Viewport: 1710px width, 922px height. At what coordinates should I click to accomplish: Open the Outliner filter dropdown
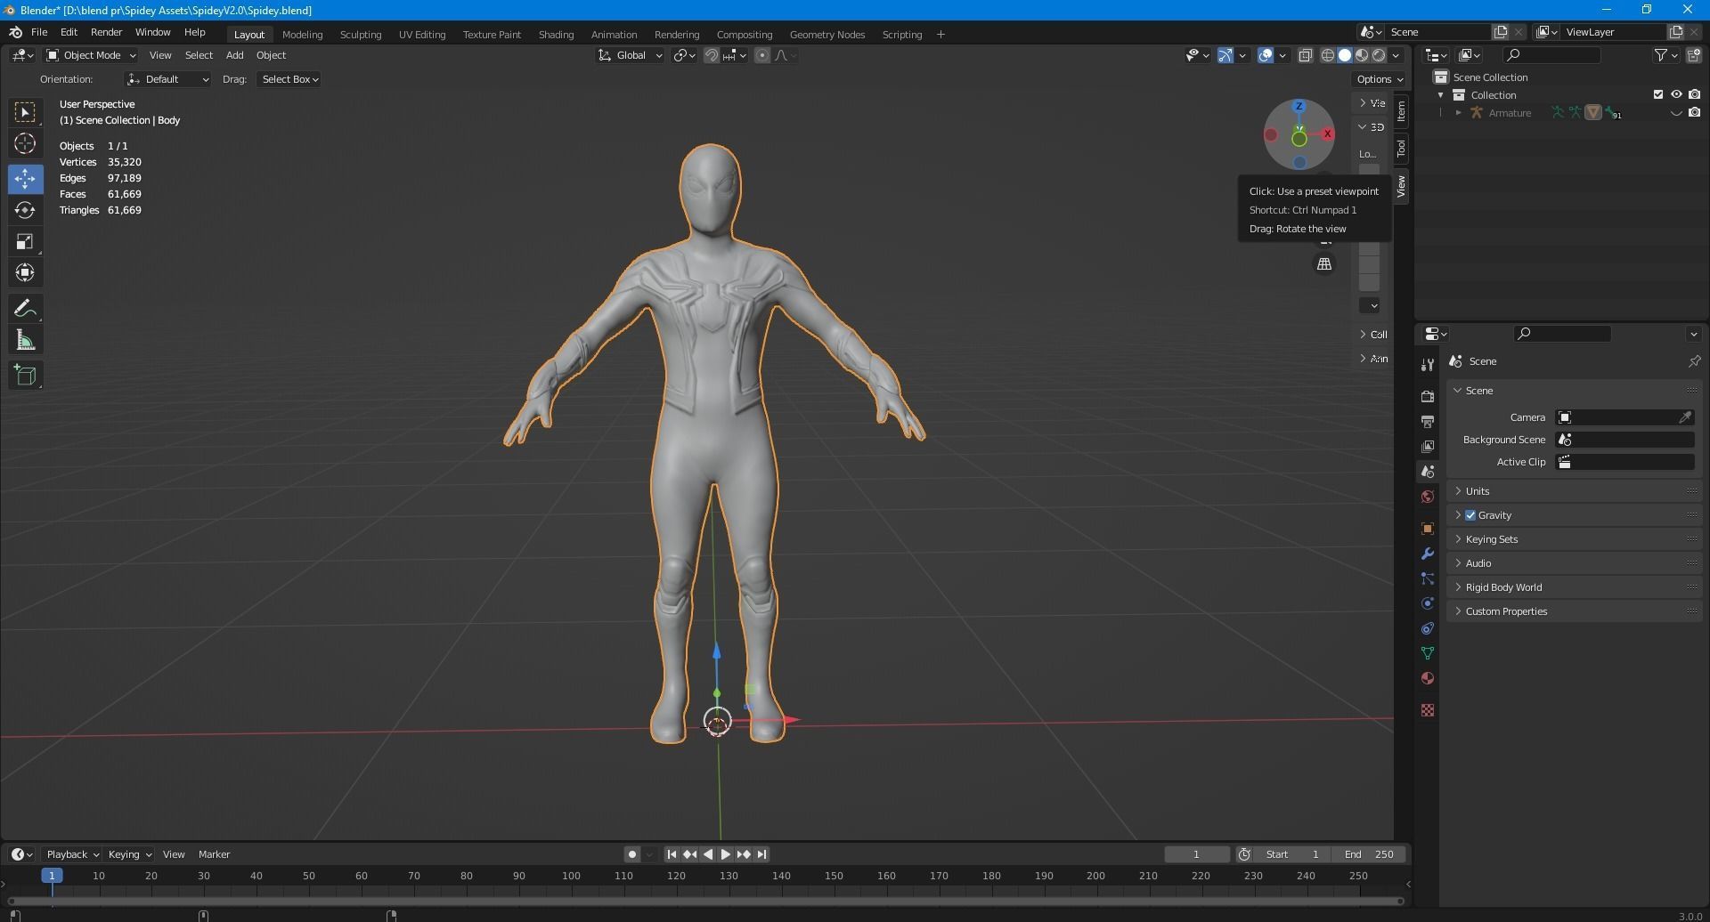pos(1665,55)
